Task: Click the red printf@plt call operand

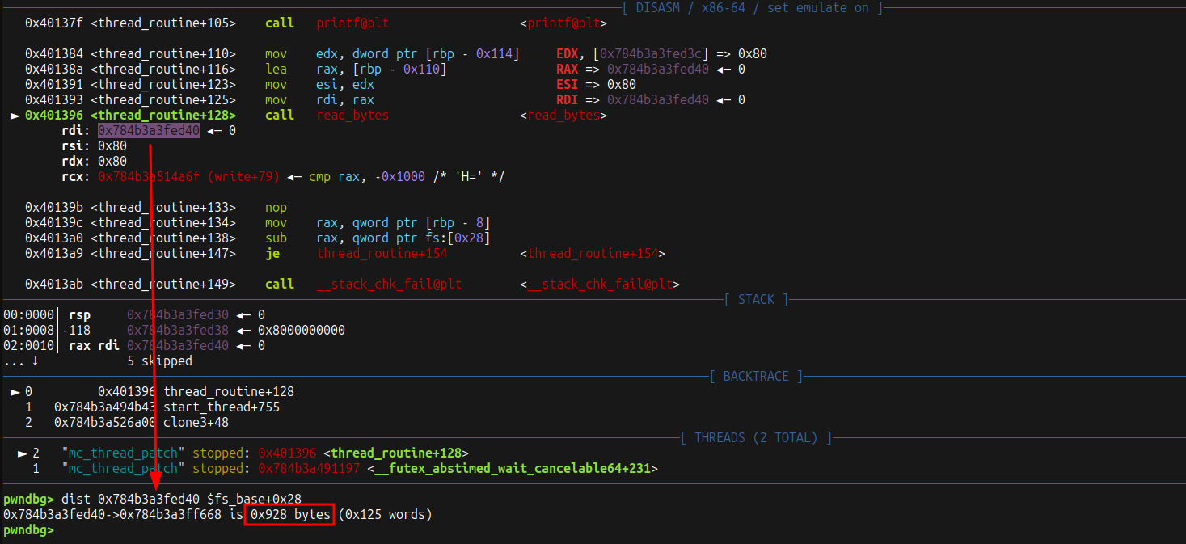Action: [x=352, y=23]
